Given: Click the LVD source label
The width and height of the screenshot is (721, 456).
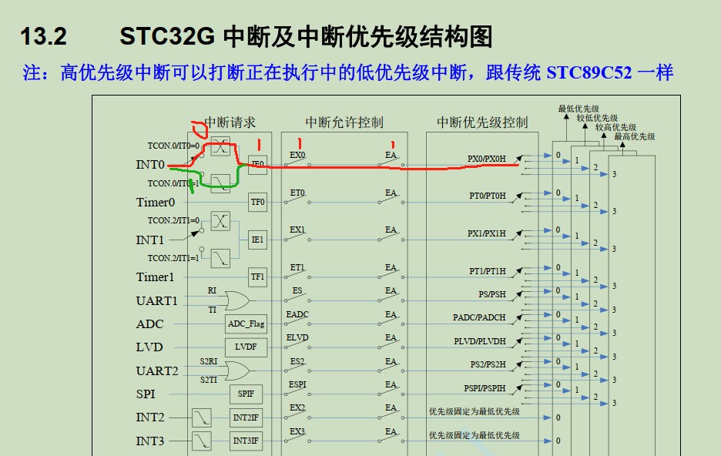Looking at the screenshot, I should (149, 347).
